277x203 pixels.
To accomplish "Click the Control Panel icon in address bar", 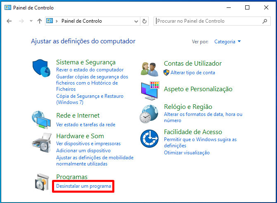I will 50,21.
